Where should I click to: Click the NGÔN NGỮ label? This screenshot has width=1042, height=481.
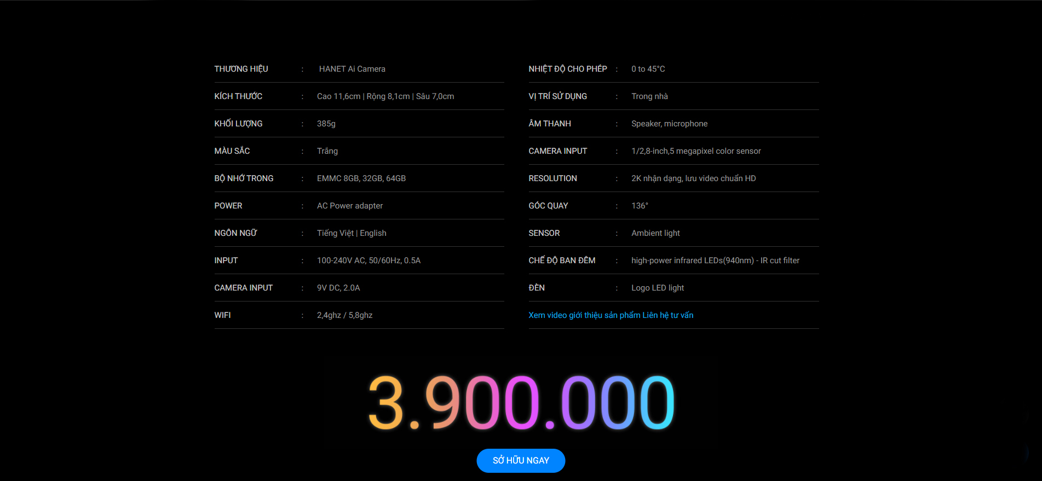pyautogui.click(x=235, y=233)
